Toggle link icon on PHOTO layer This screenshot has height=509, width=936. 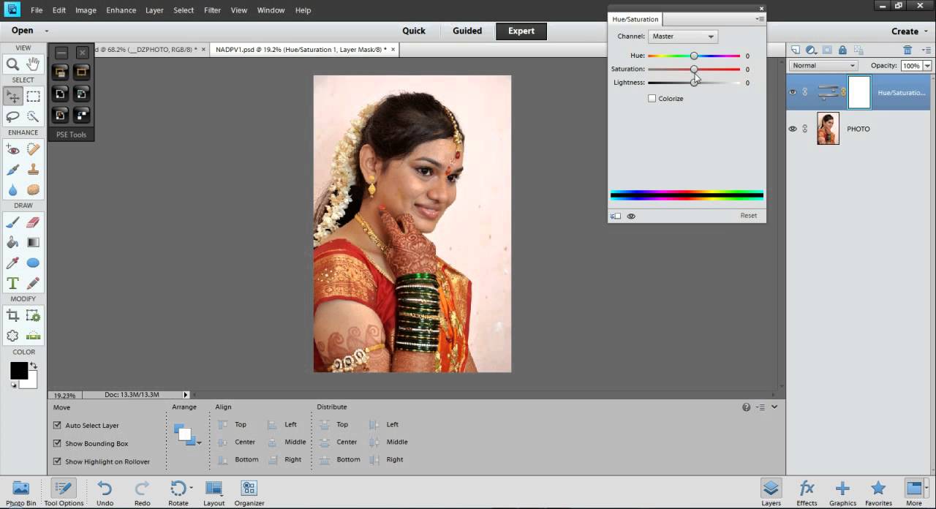tap(805, 129)
